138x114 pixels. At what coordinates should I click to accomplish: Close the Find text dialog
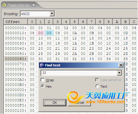[x=121, y=65]
